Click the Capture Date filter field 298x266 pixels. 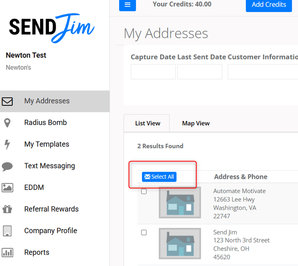(153, 72)
